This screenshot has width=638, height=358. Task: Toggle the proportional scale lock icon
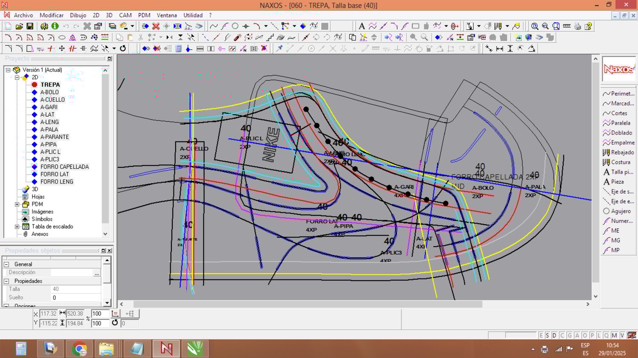pyautogui.click(x=115, y=313)
